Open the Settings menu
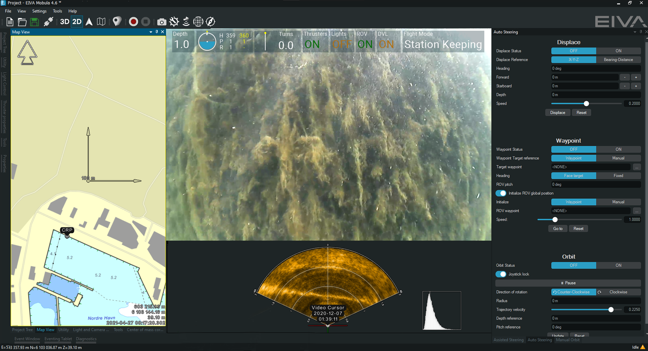The image size is (648, 351). click(39, 11)
